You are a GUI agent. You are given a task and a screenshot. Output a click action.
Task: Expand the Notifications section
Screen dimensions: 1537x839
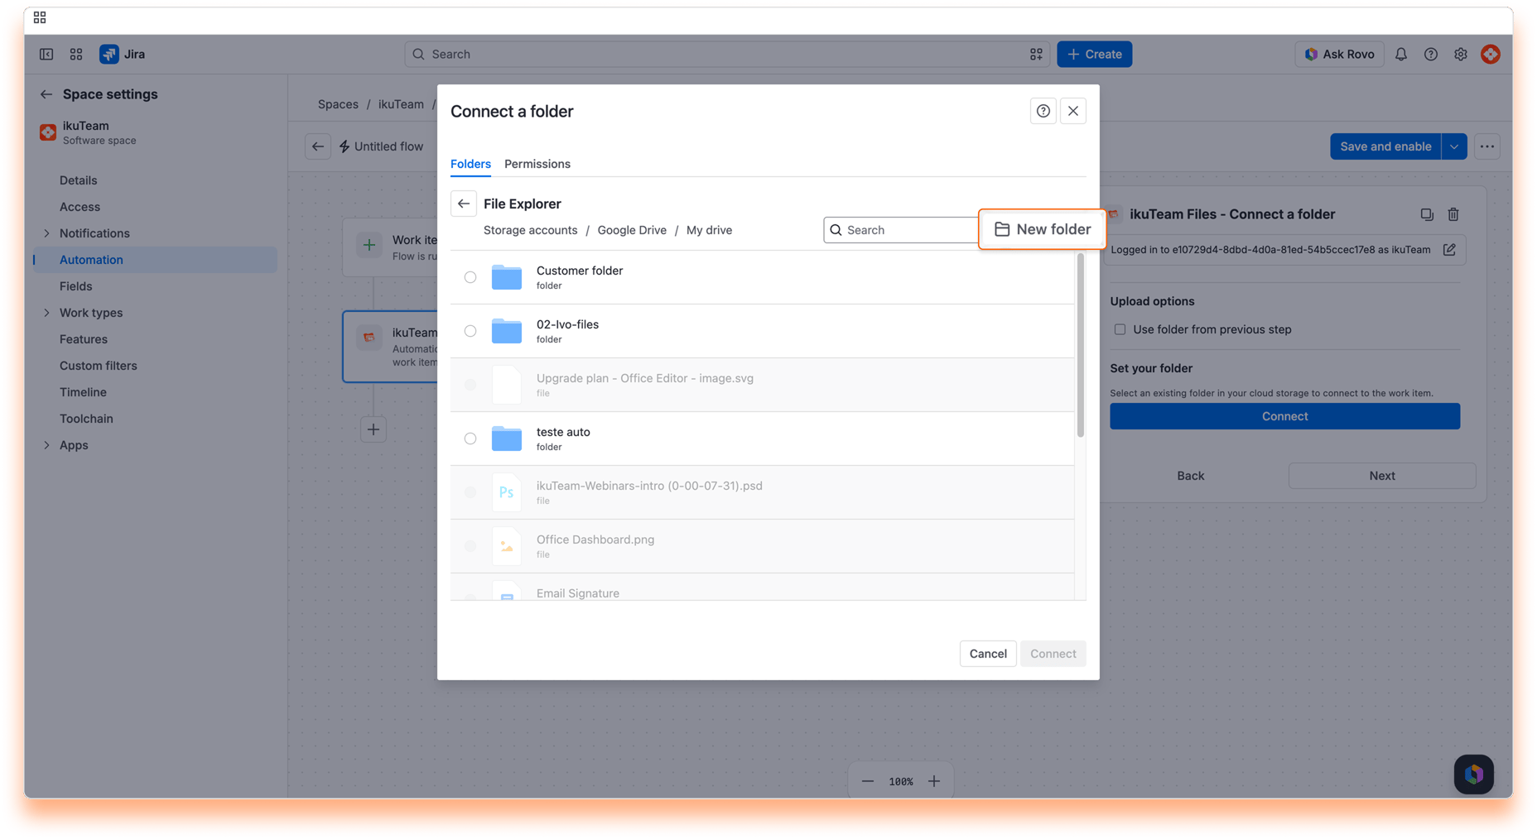coord(46,233)
